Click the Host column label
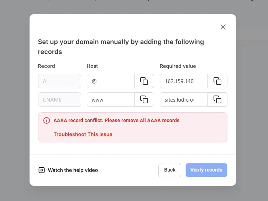268x201 pixels. [92, 66]
